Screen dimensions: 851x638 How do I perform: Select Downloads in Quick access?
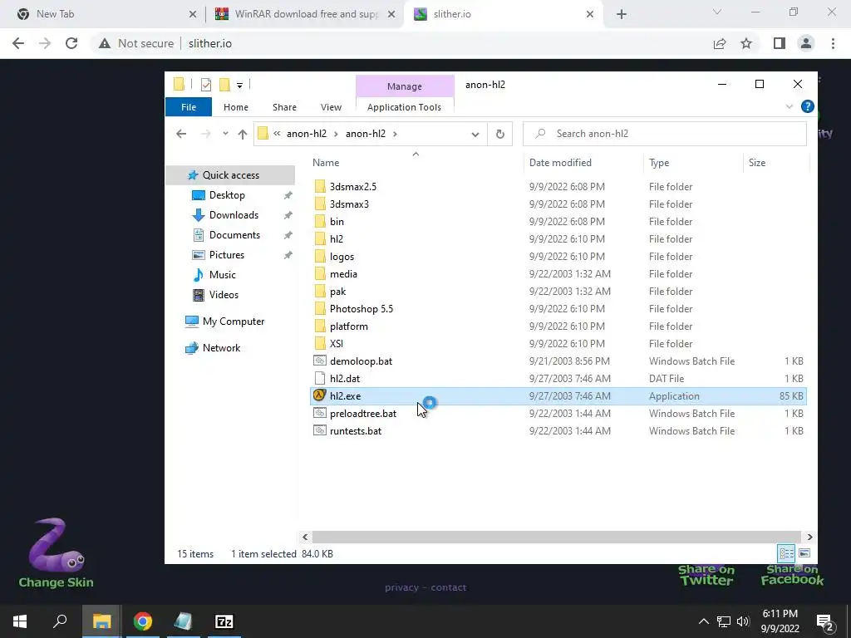pyautogui.click(x=234, y=215)
